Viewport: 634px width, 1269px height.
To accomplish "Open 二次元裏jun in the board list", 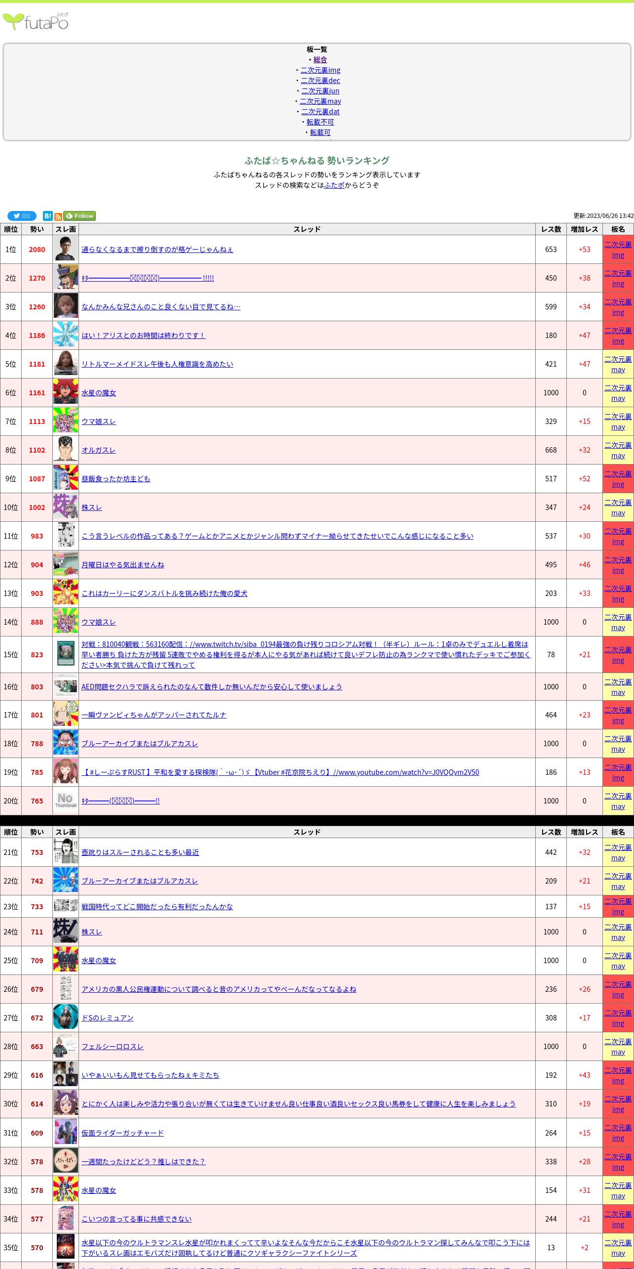I will tap(320, 91).
